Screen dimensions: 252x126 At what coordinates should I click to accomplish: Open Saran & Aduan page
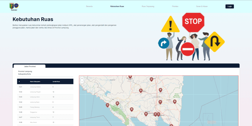click(202, 7)
